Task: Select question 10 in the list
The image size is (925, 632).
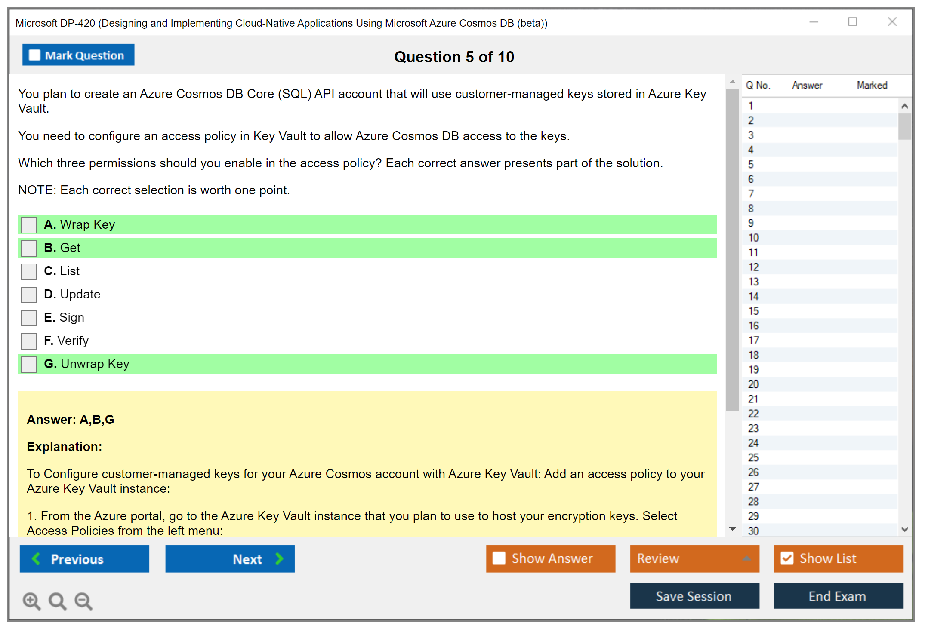Action: [753, 238]
